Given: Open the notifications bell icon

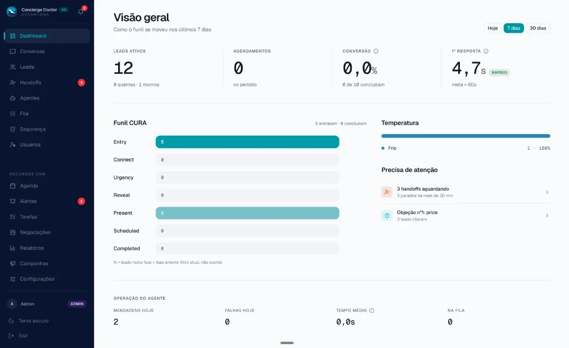Looking at the screenshot, I should point(81,12).
